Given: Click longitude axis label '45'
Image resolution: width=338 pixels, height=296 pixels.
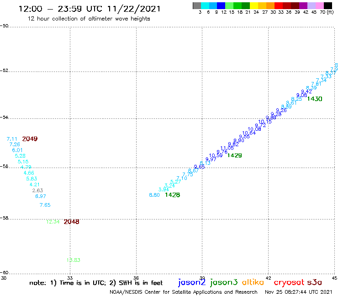Looking at the screenshot, I should point(334,278).
